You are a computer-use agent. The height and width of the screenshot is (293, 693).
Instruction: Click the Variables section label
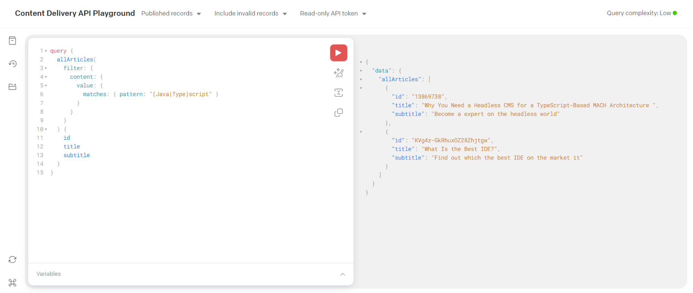pyautogui.click(x=49, y=274)
